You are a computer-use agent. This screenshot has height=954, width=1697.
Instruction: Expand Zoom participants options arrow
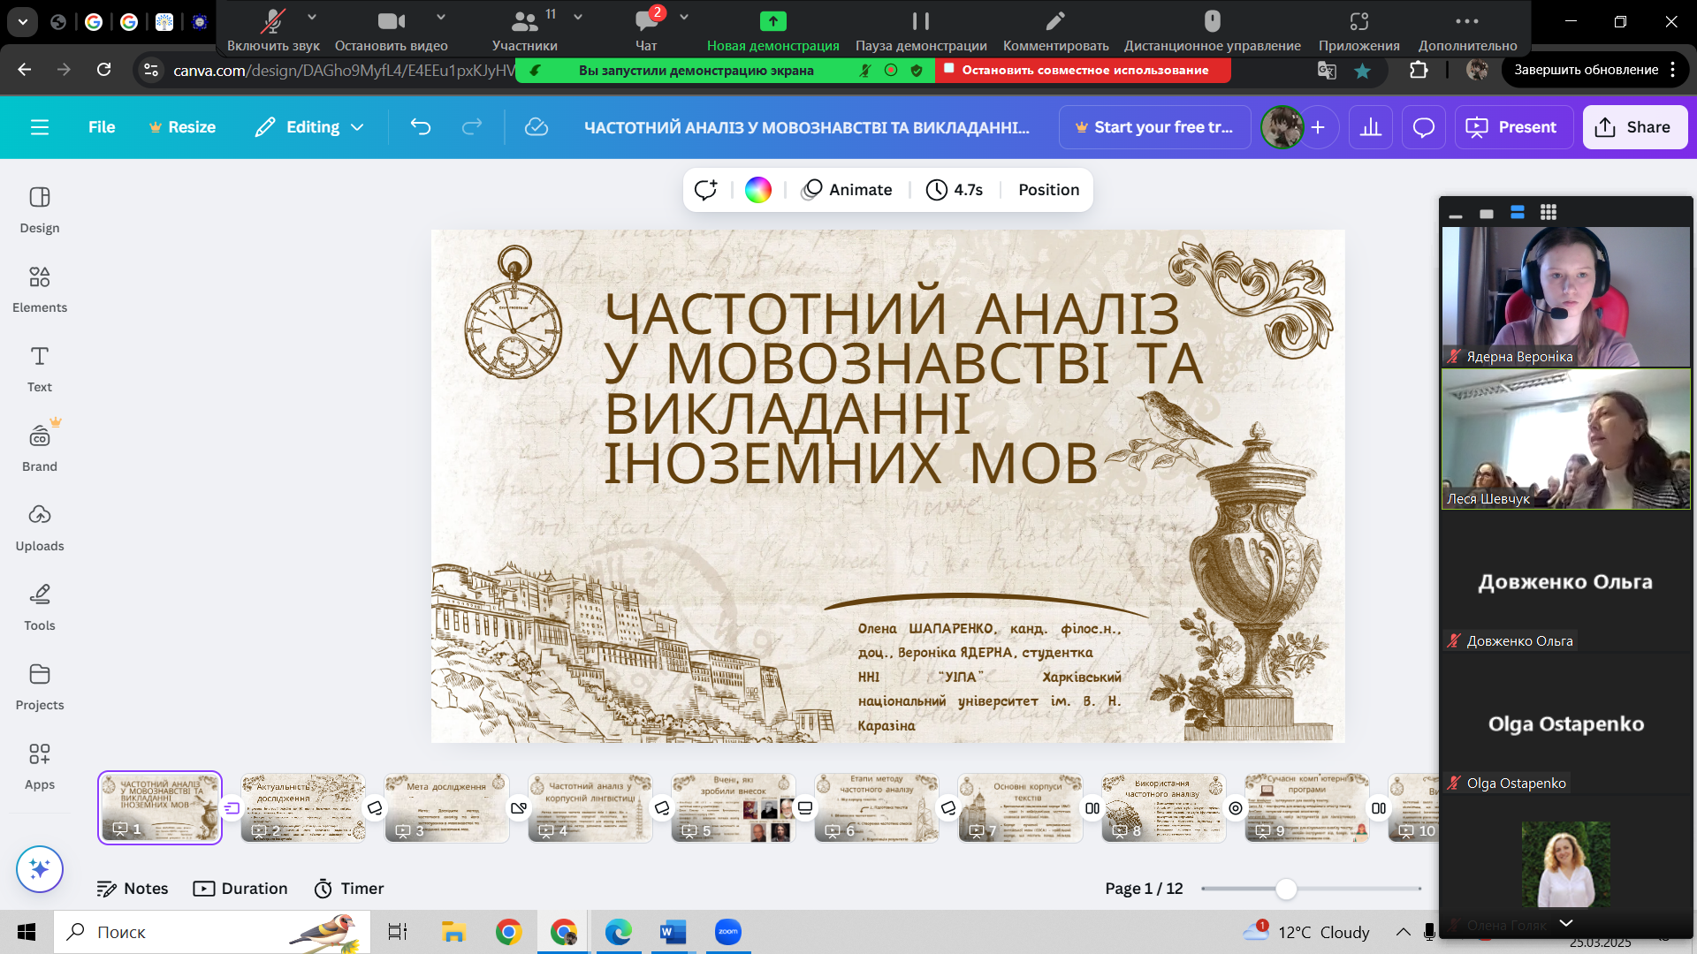578,17
